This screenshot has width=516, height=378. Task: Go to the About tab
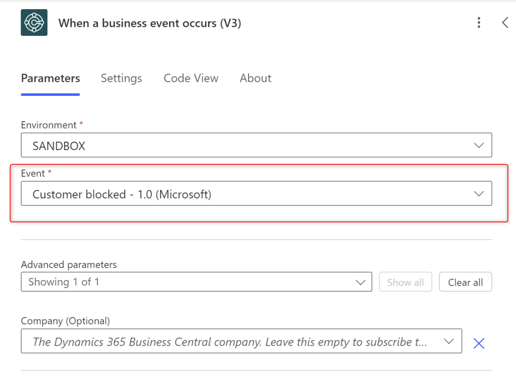[x=255, y=78]
